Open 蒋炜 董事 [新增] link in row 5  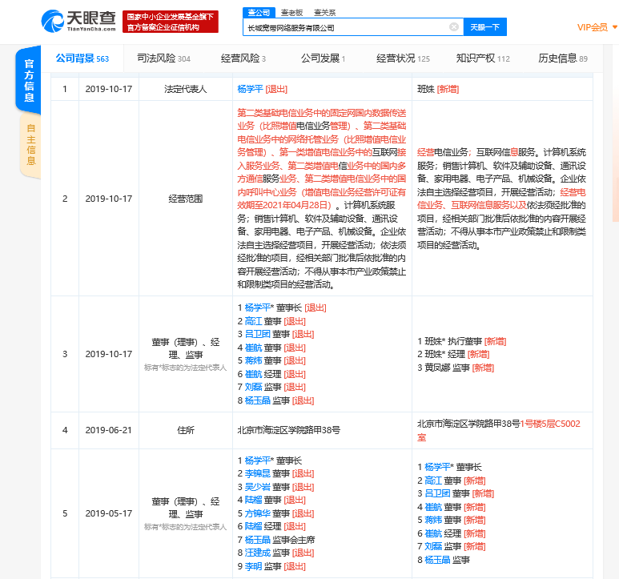coord(433,521)
